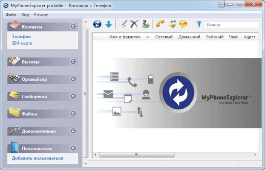
Task: Select SIM-карта under Контакты
Action: [22, 43]
